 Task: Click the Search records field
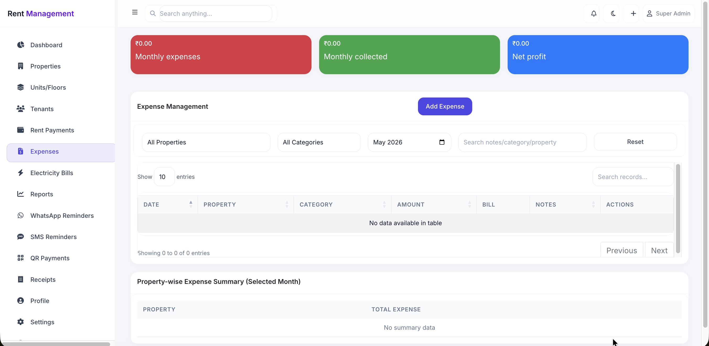[x=633, y=177]
